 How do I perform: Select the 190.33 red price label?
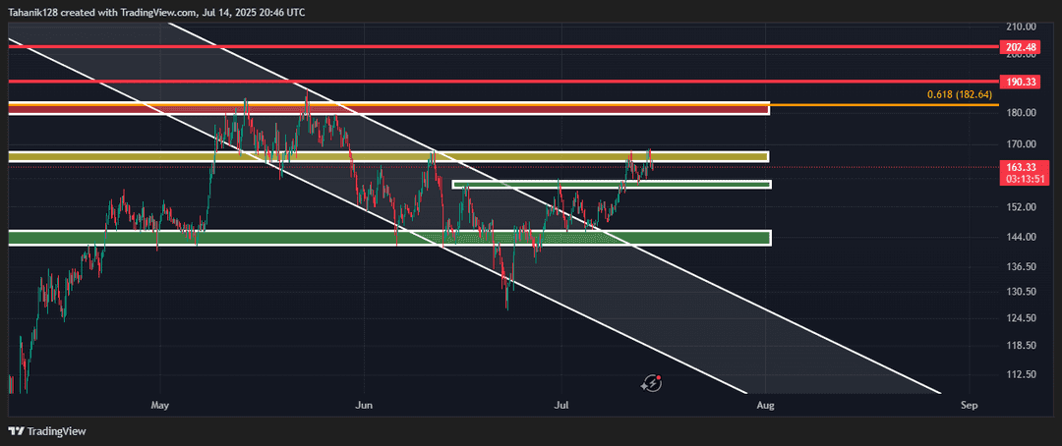coord(1019,82)
